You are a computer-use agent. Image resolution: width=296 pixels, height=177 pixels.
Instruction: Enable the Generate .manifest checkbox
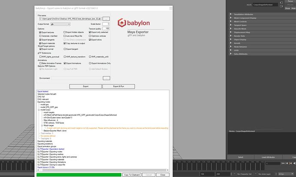click(40, 36)
